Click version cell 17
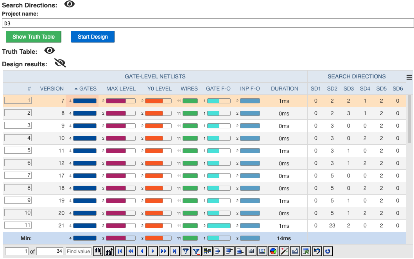Viewport: 414px width, 259px height. click(61, 176)
